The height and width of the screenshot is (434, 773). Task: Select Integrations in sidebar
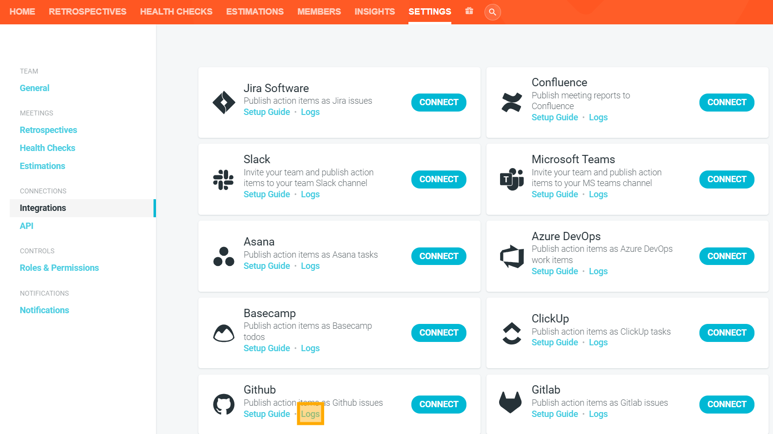pos(82,208)
